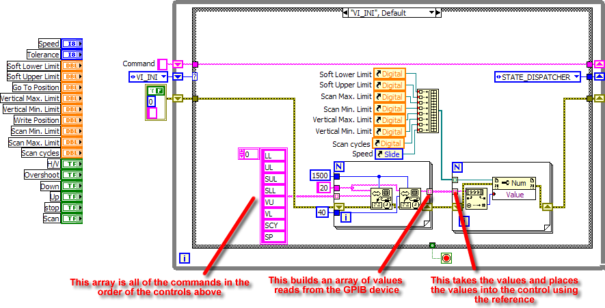Click the Scan From String function icon
605x308 pixels.
pyautogui.click(x=476, y=199)
